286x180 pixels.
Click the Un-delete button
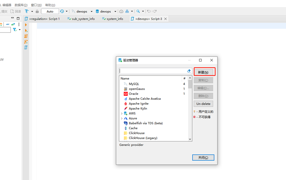tap(203, 104)
